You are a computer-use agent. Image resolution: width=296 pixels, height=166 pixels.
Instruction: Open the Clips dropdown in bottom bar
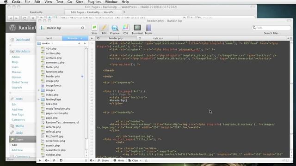(x=135, y=160)
